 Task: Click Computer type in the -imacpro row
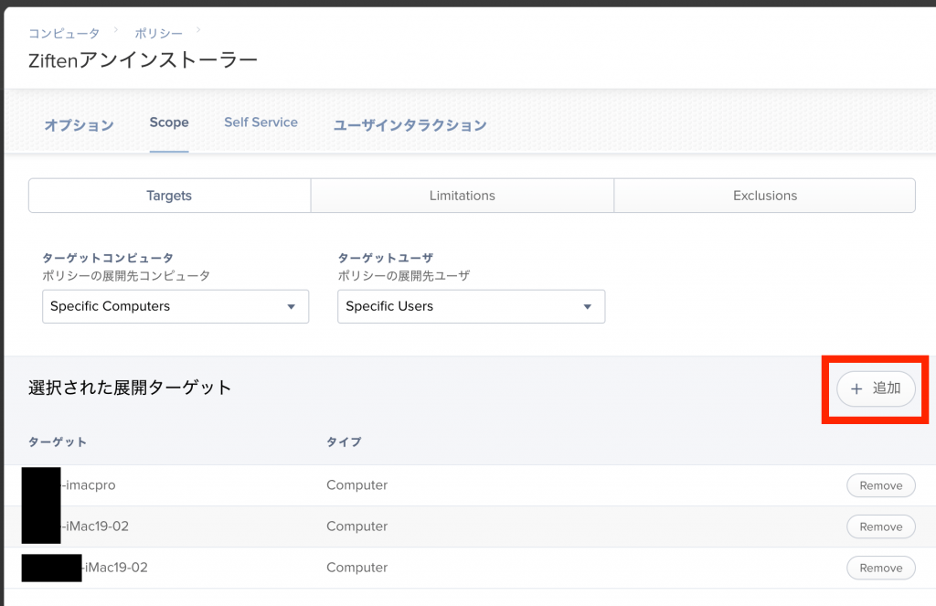pyautogui.click(x=357, y=484)
